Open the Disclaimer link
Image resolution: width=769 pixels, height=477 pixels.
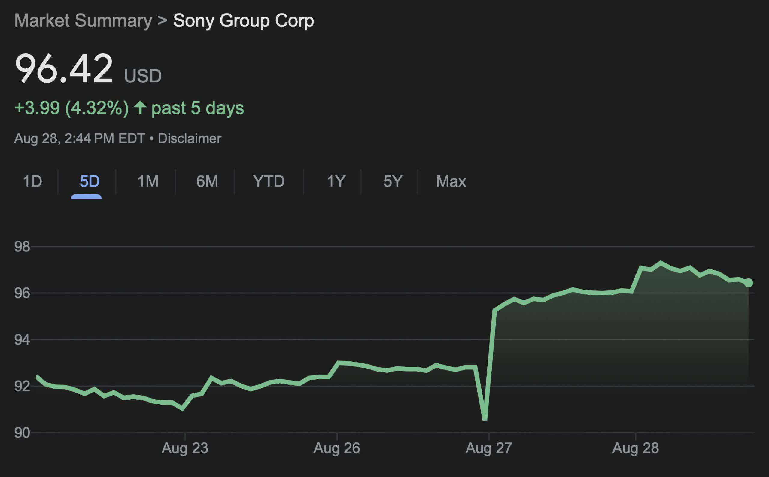(x=190, y=138)
